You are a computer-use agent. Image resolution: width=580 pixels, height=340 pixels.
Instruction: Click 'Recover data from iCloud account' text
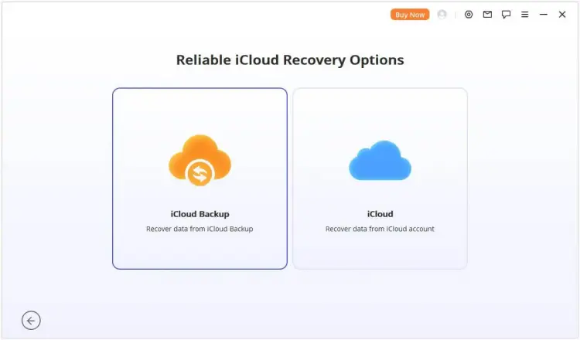(380, 229)
